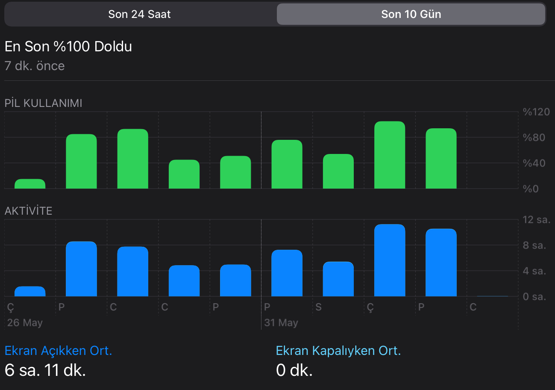Tap blue activity bar above the S day label

[x=338, y=279]
